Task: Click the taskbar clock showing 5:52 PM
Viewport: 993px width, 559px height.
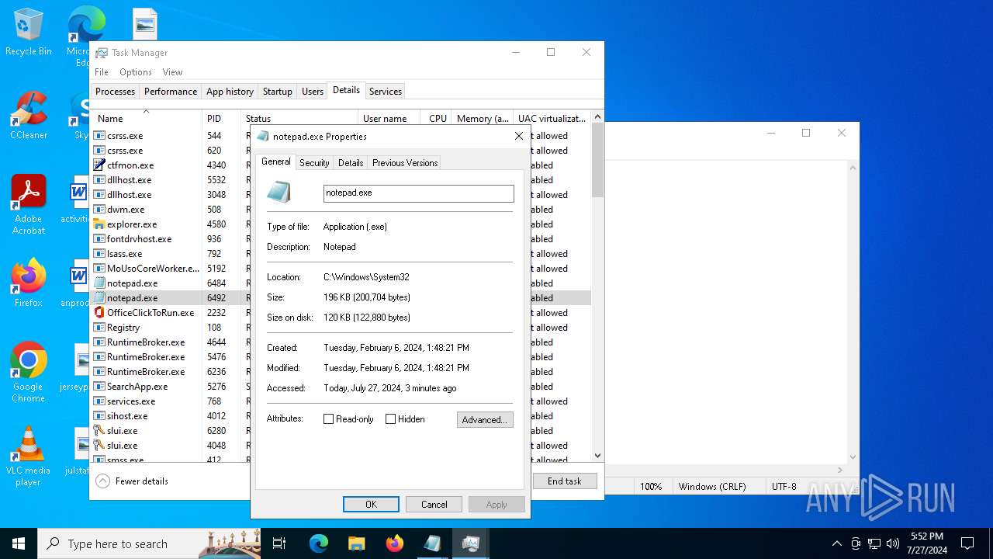Action: [927, 543]
